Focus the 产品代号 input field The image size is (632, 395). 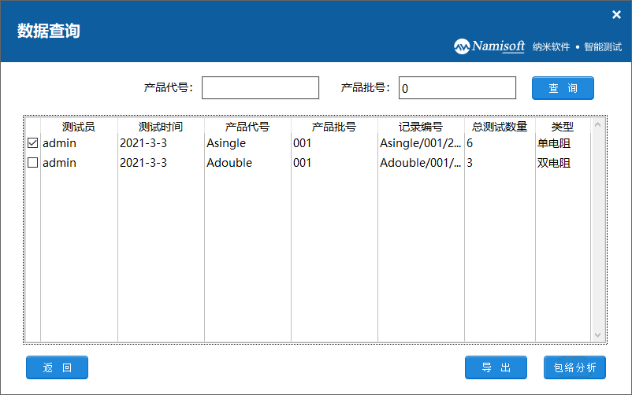pos(260,88)
